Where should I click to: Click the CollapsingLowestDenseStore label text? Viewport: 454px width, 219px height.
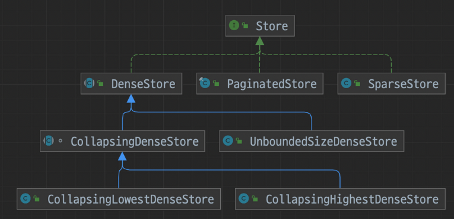pos(131,199)
